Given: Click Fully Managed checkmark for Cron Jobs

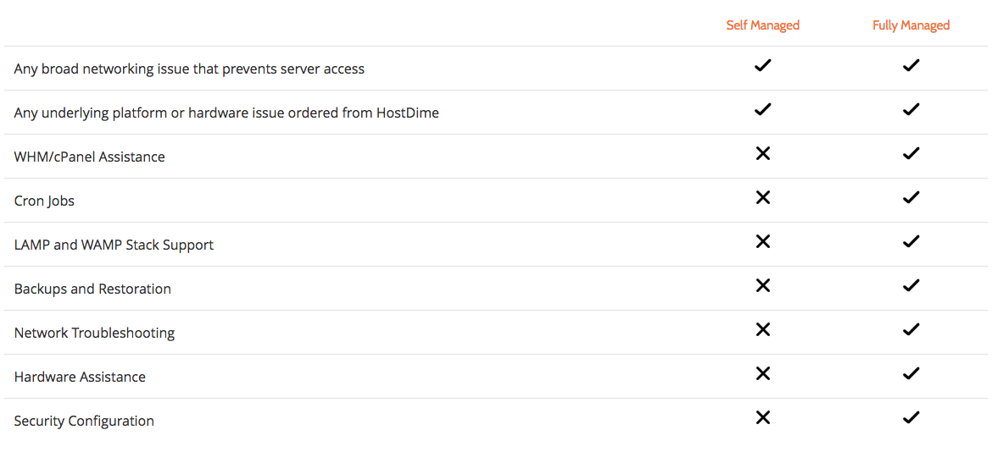Looking at the screenshot, I should click(911, 197).
